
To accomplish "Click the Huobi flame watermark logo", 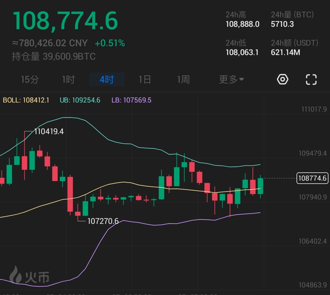I will point(29,275).
